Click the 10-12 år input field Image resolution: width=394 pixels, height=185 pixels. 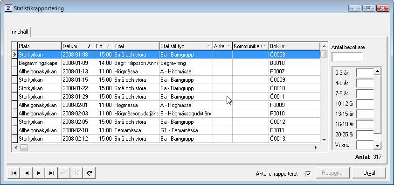(x=365, y=104)
